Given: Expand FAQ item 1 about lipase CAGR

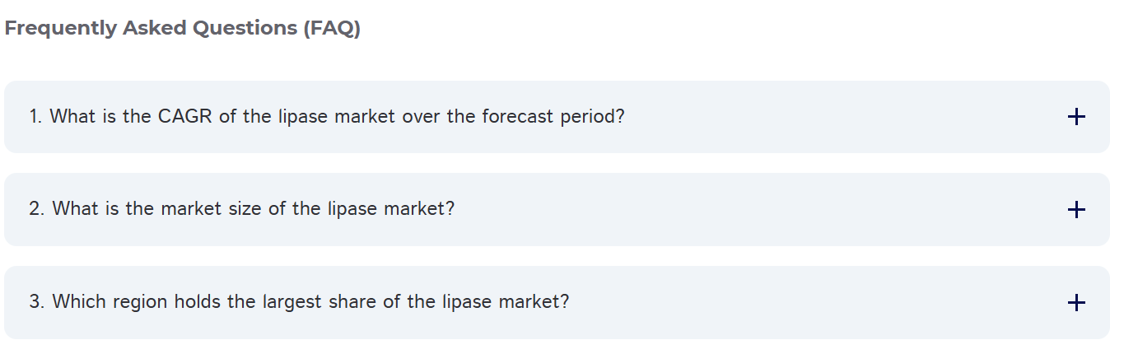Looking at the screenshot, I should [557, 117].
